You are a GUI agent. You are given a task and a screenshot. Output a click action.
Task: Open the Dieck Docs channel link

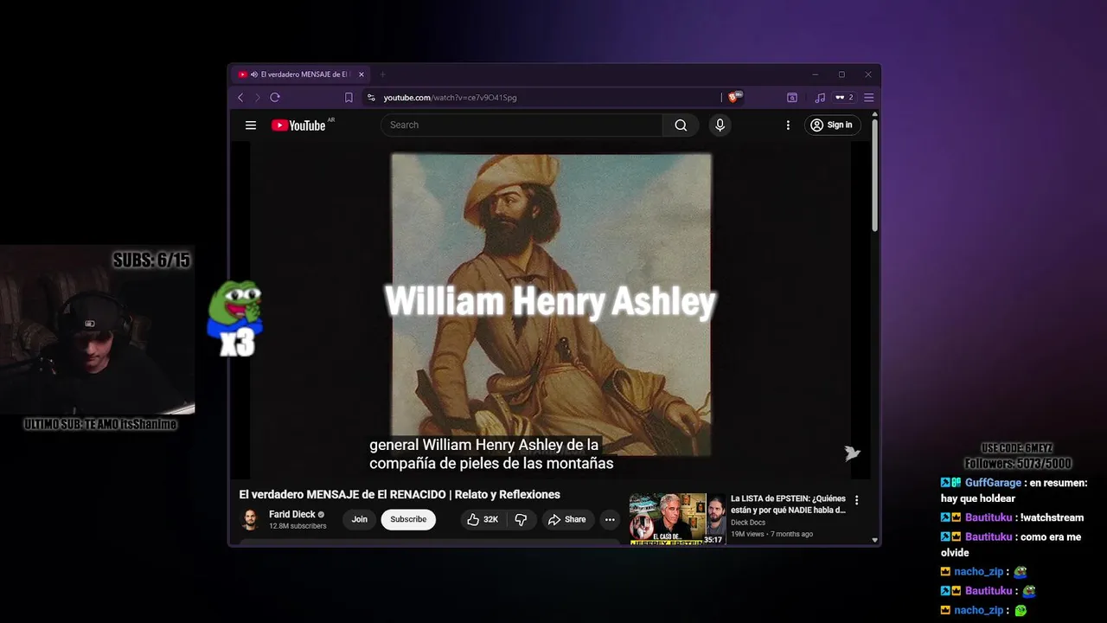tap(748, 523)
